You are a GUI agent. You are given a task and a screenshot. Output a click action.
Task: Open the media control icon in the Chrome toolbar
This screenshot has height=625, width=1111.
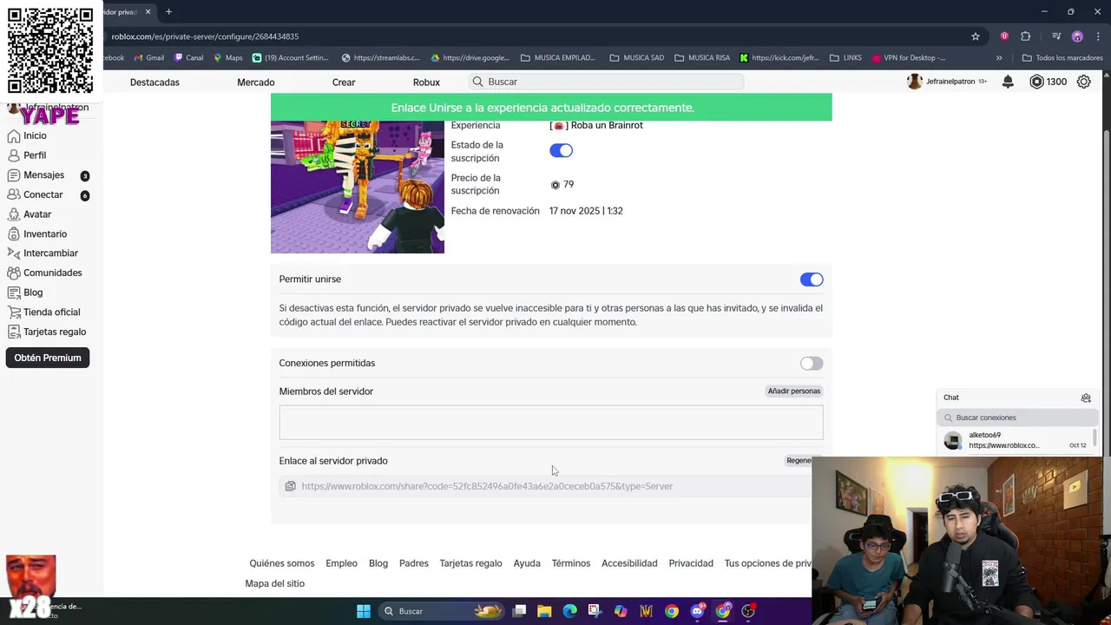pos(1056,36)
